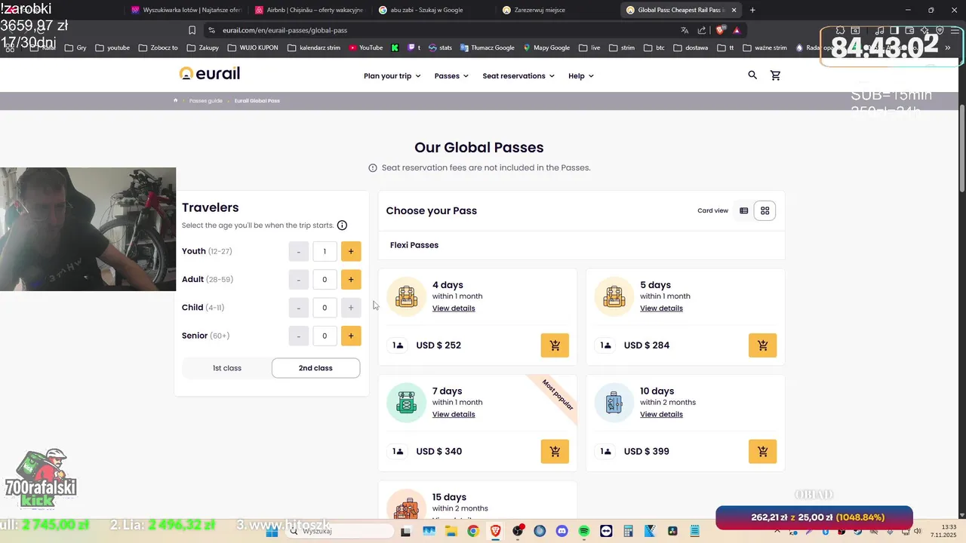Viewport: 966px width, 543px height.
Task: Open Discord from the taskbar
Action: 561,531
